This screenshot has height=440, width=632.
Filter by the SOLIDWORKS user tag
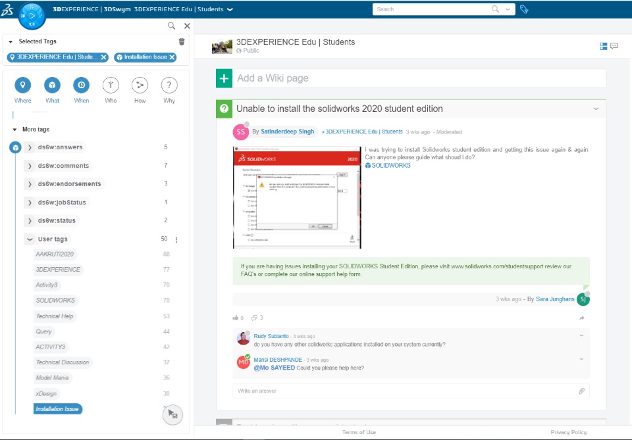55,301
